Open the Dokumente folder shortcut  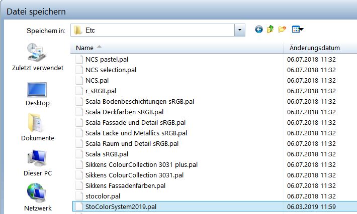tap(37, 127)
